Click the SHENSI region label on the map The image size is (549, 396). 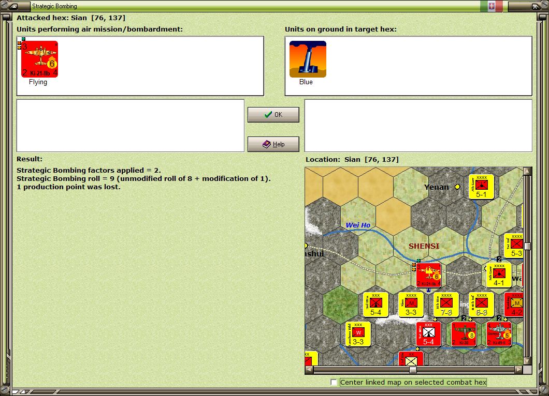424,246
